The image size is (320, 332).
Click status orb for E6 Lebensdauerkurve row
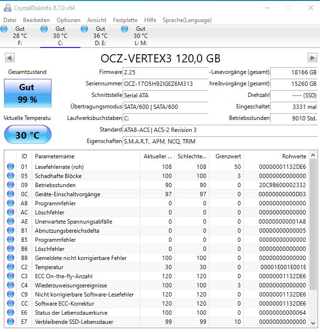(11, 312)
